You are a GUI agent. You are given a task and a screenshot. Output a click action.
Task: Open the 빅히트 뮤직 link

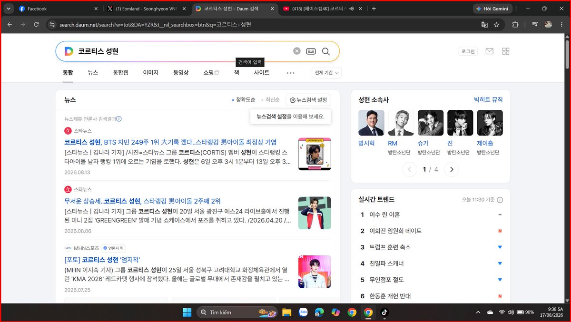pyautogui.click(x=488, y=100)
